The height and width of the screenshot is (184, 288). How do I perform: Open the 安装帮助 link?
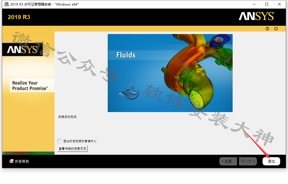22,161
